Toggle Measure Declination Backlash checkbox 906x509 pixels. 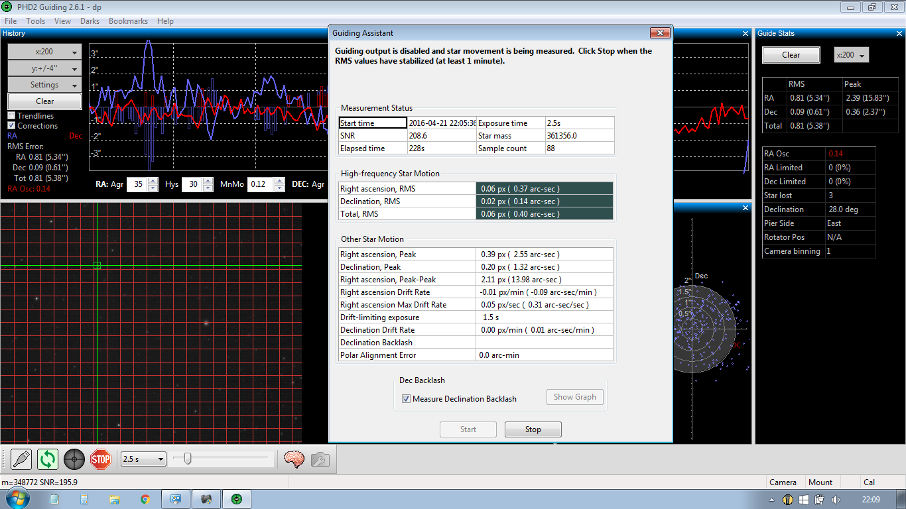[x=406, y=398]
